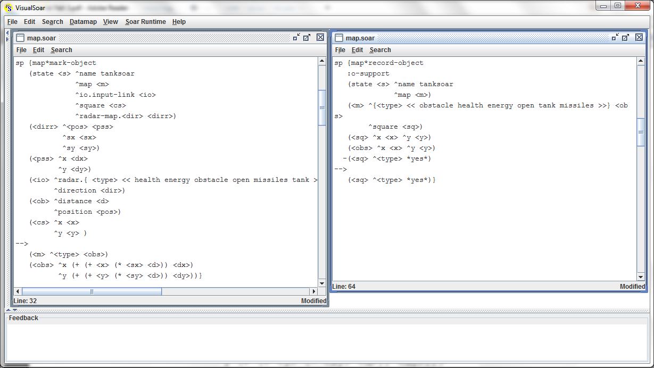The height and width of the screenshot is (368, 654).
Task: Iconify the right map.soar editor frame
Action: point(615,37)
